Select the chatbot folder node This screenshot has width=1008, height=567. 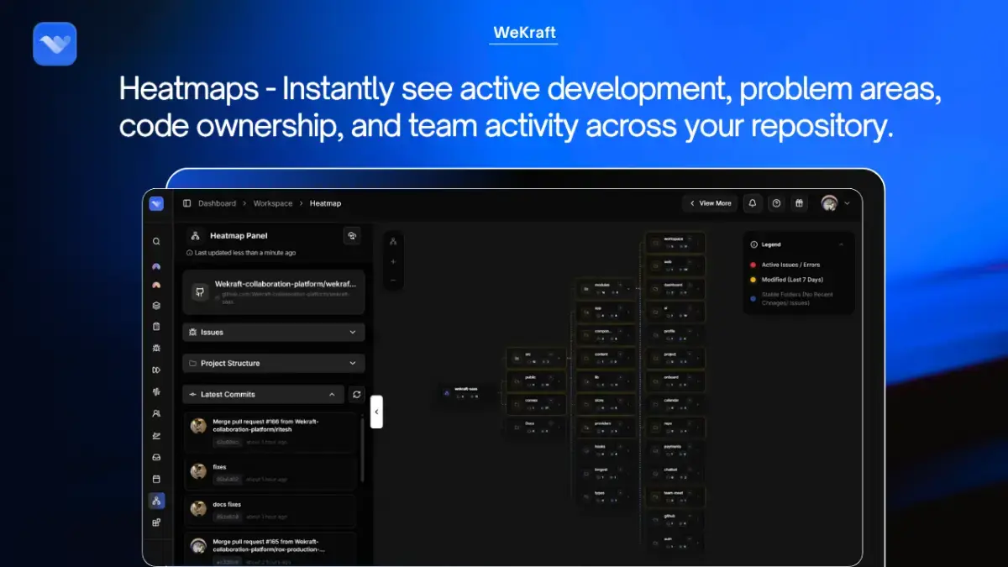(675, 474)
